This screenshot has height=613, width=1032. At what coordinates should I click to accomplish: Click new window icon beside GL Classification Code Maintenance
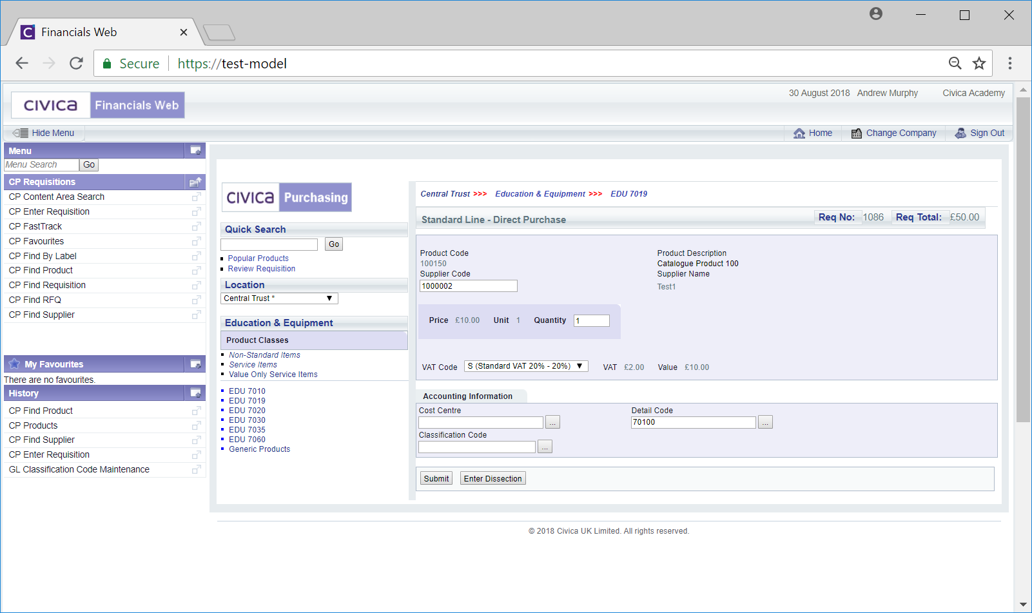(x=196, y=469)
